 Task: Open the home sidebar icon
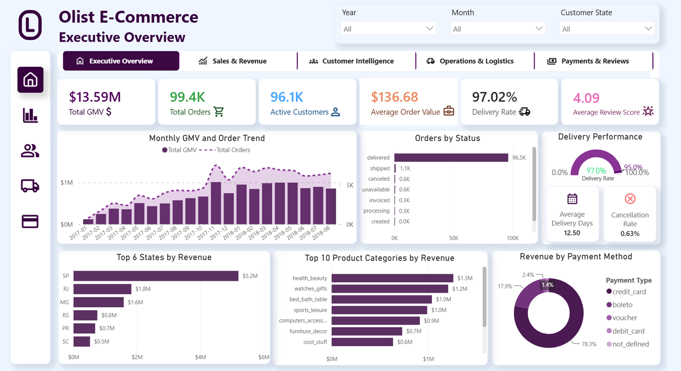[x=30, y=80]
